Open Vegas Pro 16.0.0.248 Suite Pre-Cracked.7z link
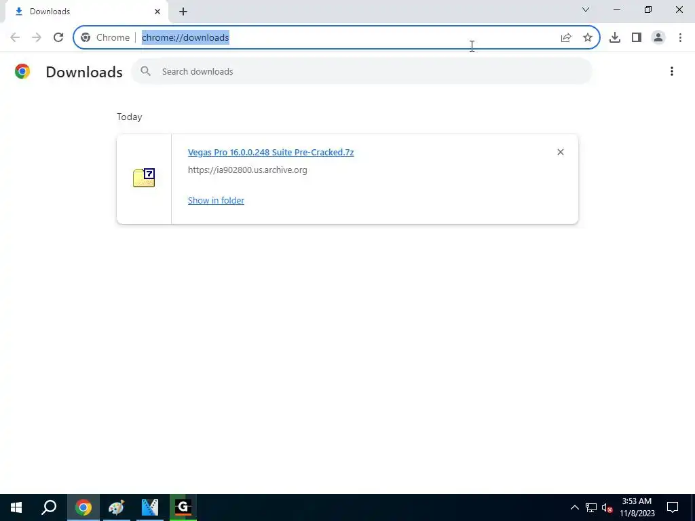The height and width of the screenshot is (521, 695). tap(271, 153)
